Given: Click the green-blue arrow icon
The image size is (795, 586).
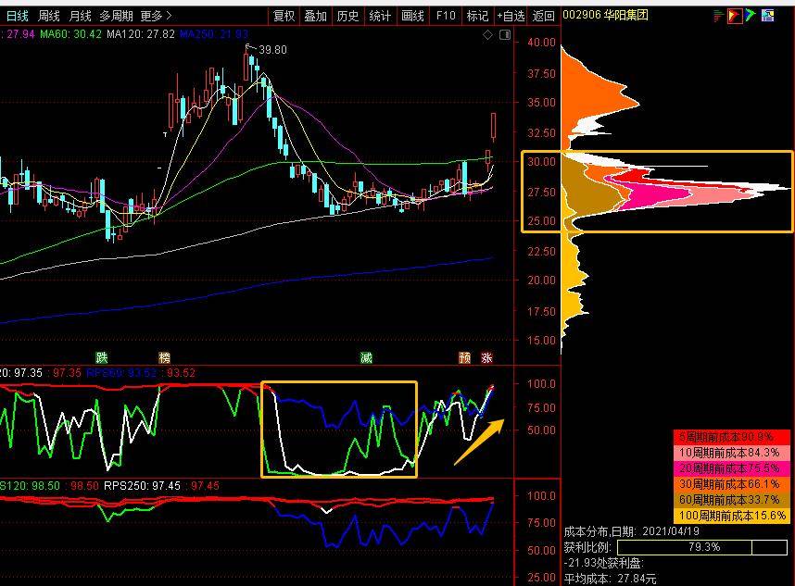Looking at the screenshot, I should pos(750,16).
